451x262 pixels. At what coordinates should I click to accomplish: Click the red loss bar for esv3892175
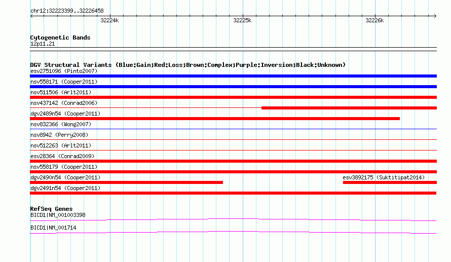[390, 182]
